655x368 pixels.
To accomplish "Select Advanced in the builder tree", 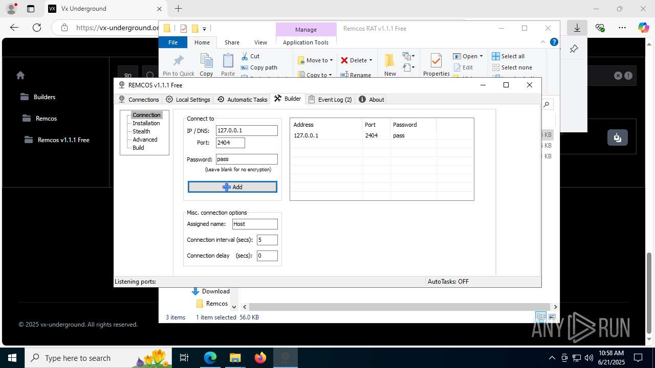I will point(145,140).
